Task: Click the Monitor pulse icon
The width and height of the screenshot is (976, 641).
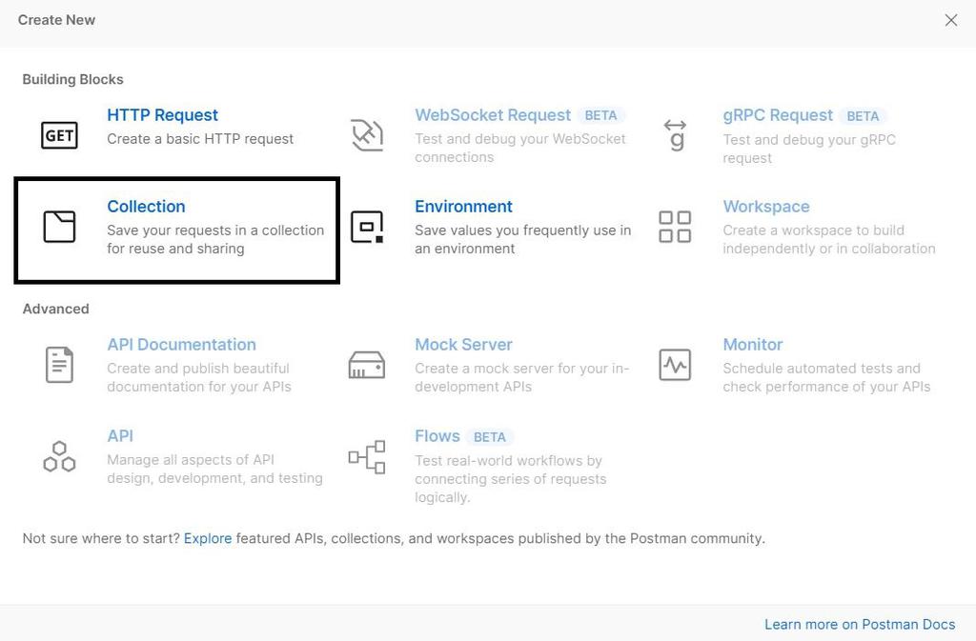Action: (675, 365)
